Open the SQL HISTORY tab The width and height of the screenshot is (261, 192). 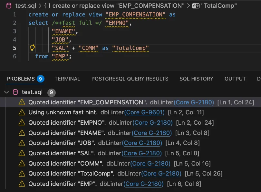(x=196, y=79)
